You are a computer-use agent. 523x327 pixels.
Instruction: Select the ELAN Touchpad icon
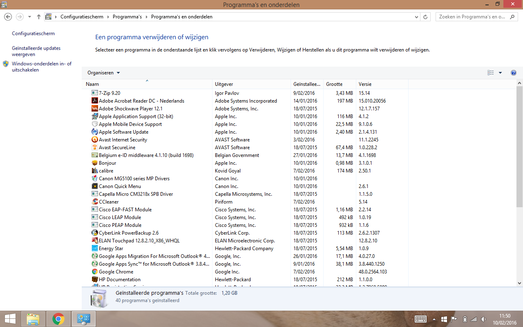pos(95,241)
